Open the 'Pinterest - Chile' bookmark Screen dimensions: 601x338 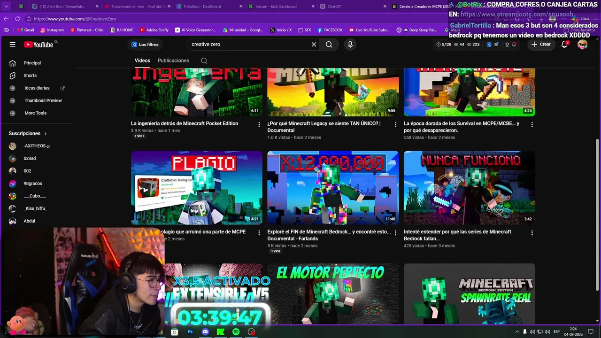87,30
